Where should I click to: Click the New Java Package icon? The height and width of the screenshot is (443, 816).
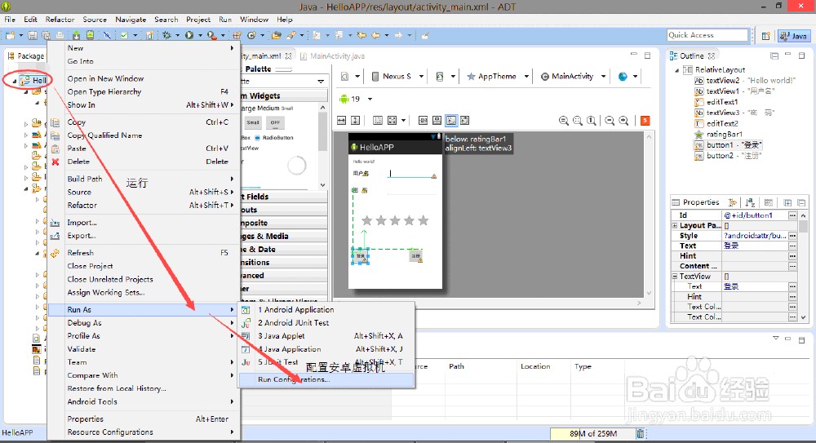pyautogui.click(x=237, y=35)
